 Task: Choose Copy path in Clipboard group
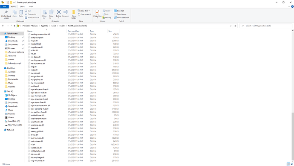pyautogui.click(x=31, y=14)
